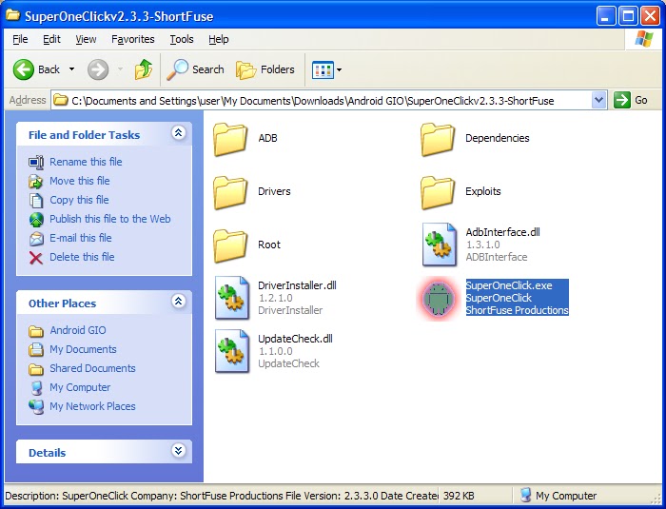Click the address bar path field
The height and width of the screenshot is (509, 666).
click(x=322, y=101)
